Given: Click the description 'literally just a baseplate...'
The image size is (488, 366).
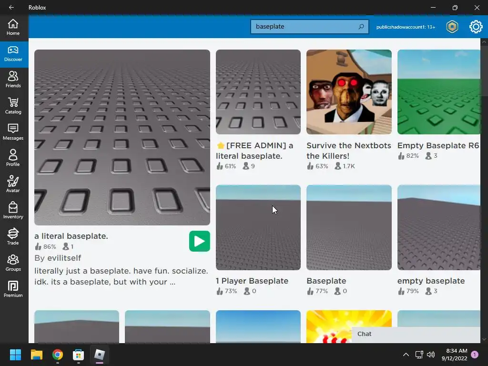Looking at the screenshot, I should [121, 276].
